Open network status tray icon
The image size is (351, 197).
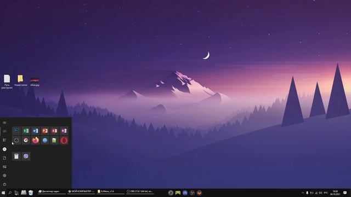click(x=316, y=193)
